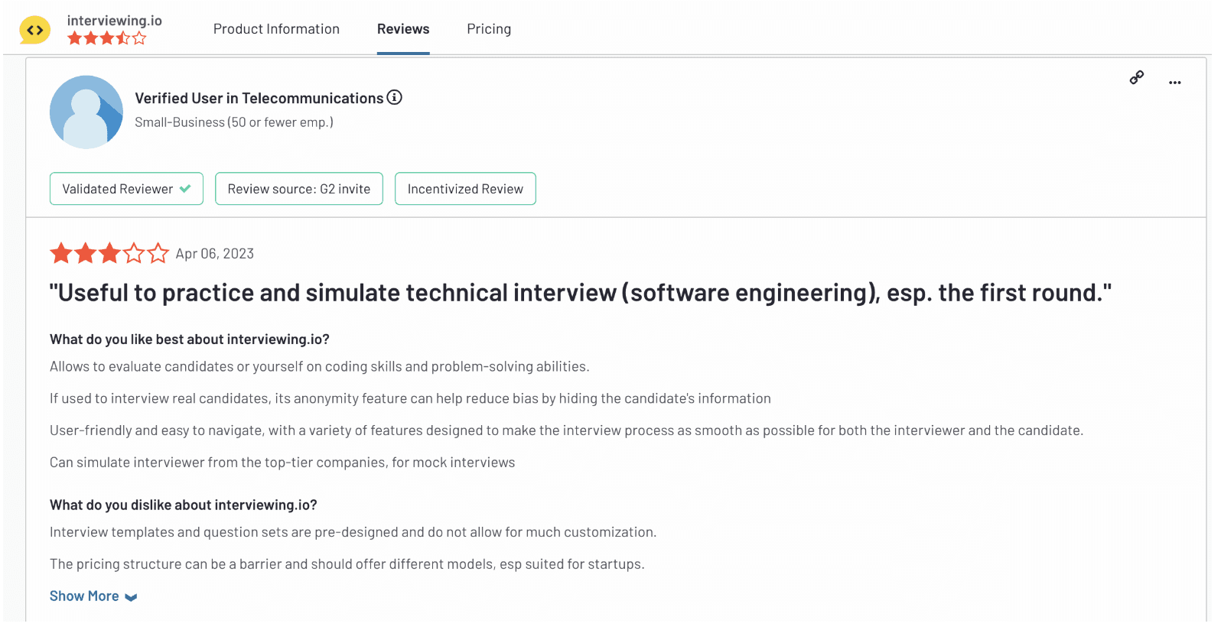Click the line about interview templates customization
1221x630 pixels.
353,532
